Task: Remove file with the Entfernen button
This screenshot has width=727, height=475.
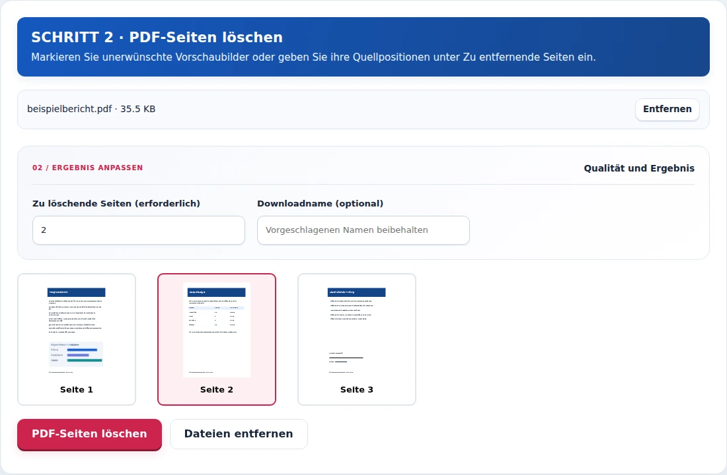Action: pyautogui.click(x=668, y=110)
